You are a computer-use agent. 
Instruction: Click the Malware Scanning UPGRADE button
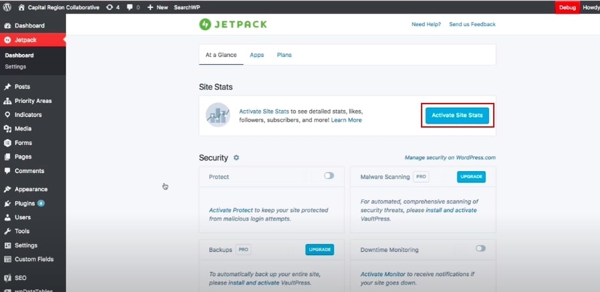point(471,177)
